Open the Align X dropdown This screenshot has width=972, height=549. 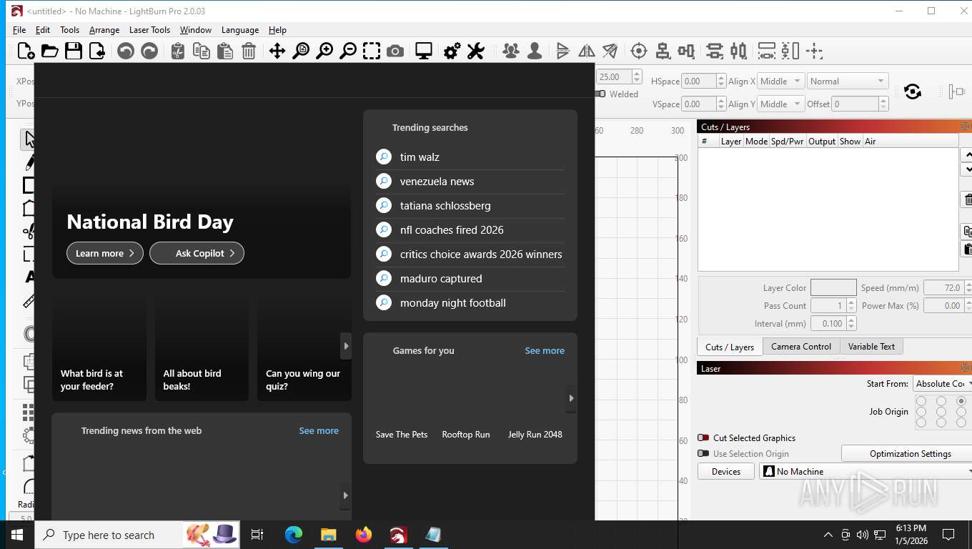(x=781, y=81)
